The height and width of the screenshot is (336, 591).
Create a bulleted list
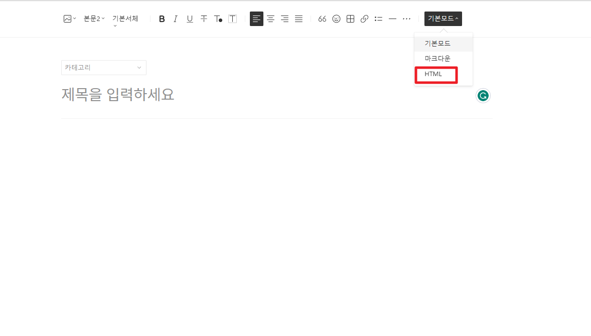(378, 19)
